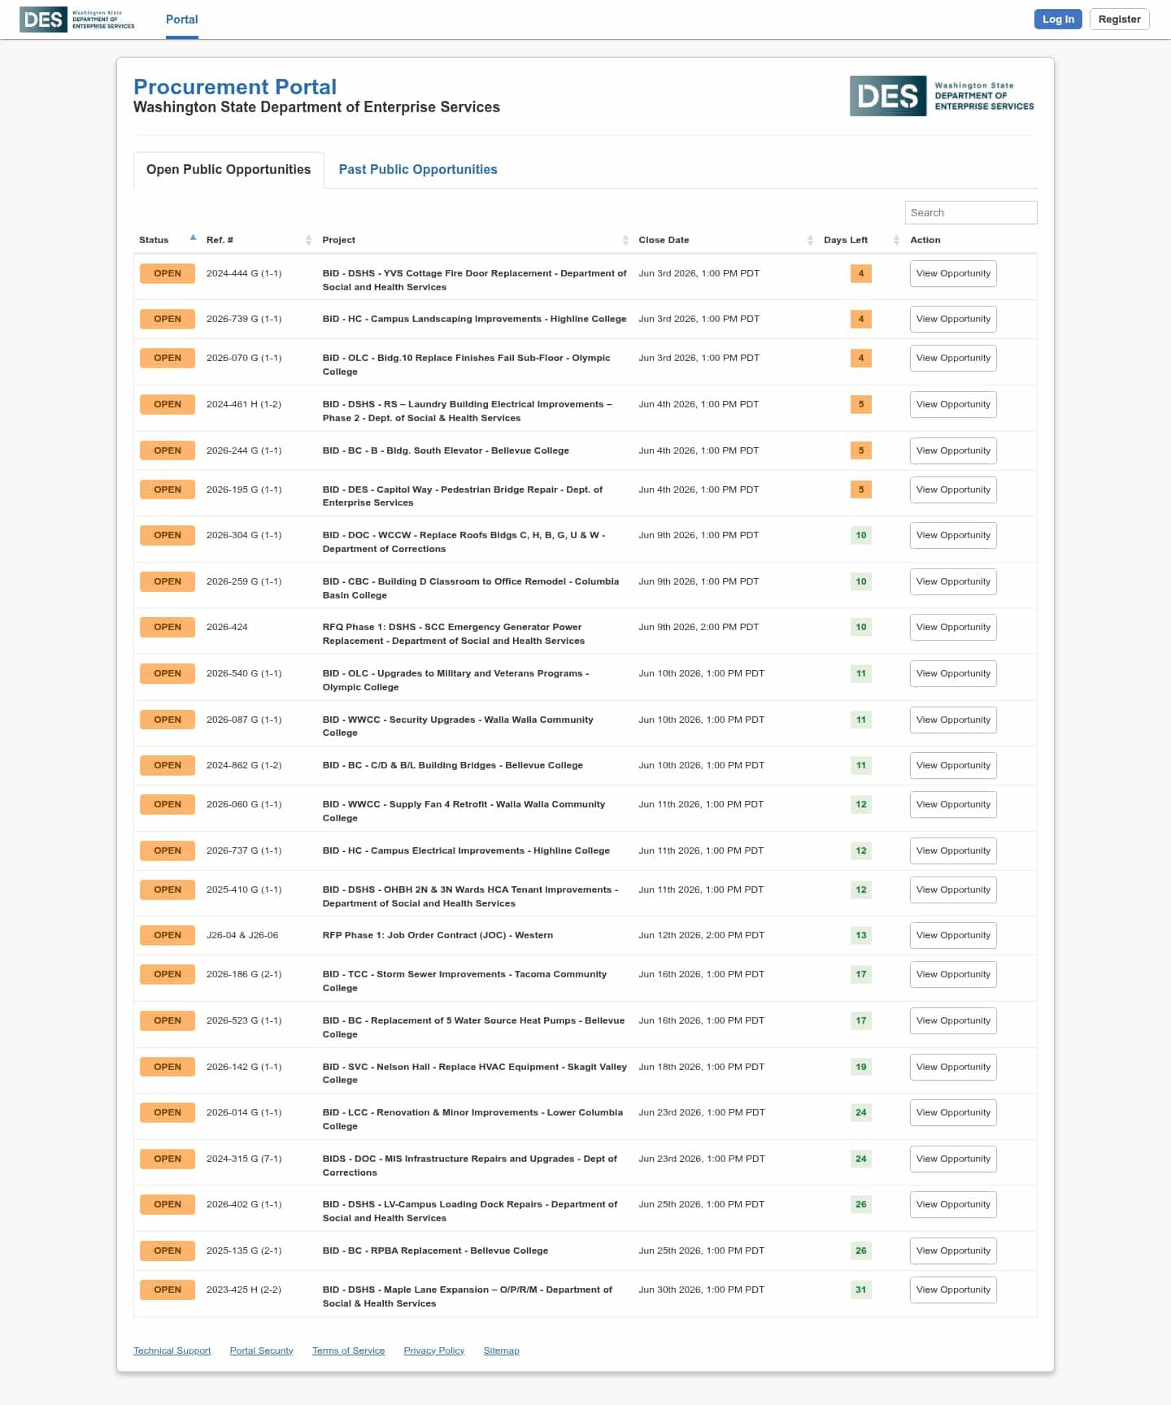Open the Technical Support footer link
Image resolution: width=1171 pixels, height=1405 pixels.
point(172,1351)
